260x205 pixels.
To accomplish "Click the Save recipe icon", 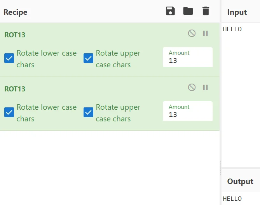I will click(170, 11).
